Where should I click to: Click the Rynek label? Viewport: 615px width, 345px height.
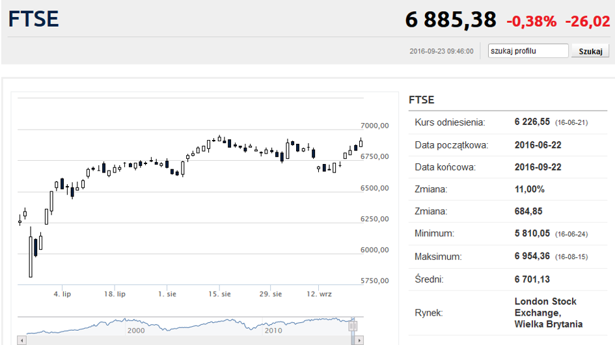tap(429, 313)
